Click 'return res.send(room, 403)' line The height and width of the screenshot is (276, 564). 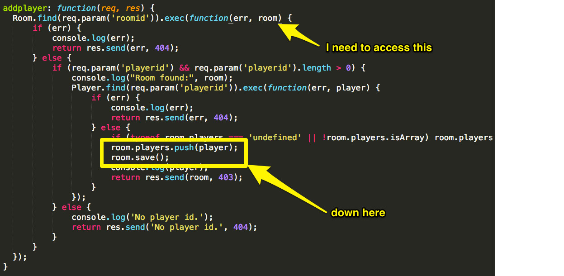point(177,177)
